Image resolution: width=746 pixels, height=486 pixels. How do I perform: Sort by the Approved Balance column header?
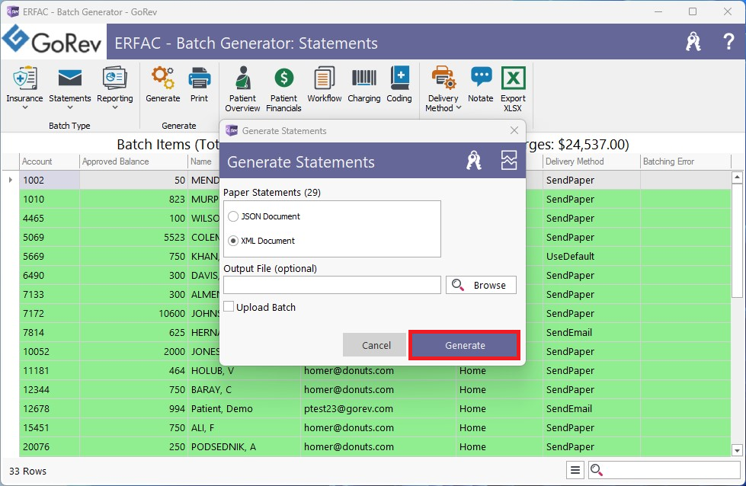133,161
